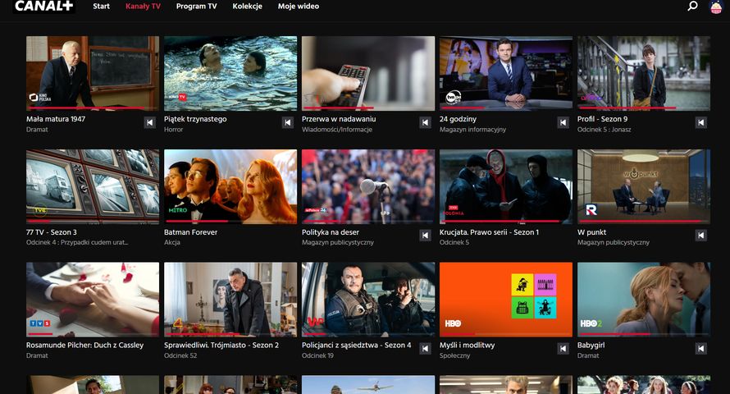This screenshot has width=730, height=394.
Task: Open Policjanci z sąsiedztwa police car thumbnail
Action: pos(368,300)
